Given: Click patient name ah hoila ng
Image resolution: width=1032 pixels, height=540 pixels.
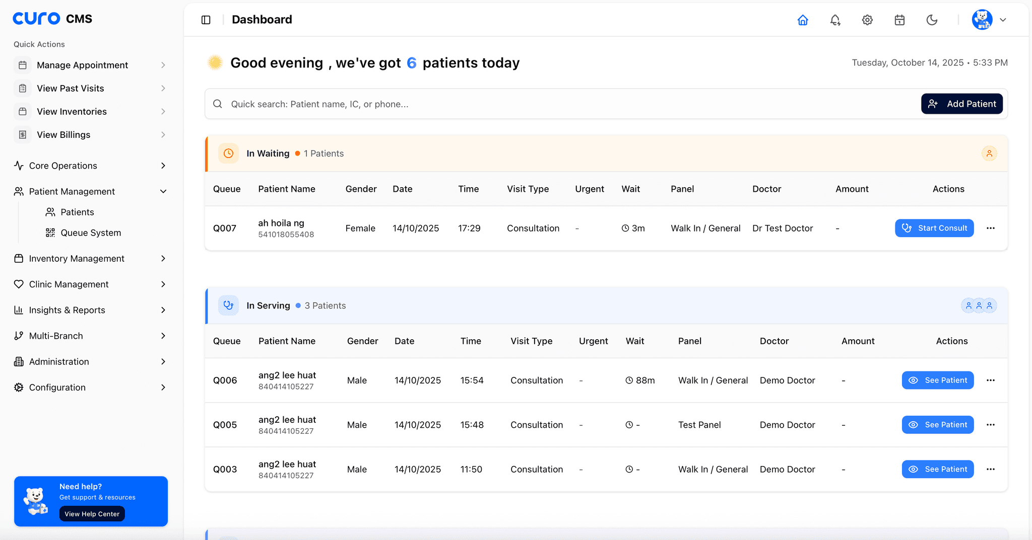Looking at the screenshot, I should 281,223.
